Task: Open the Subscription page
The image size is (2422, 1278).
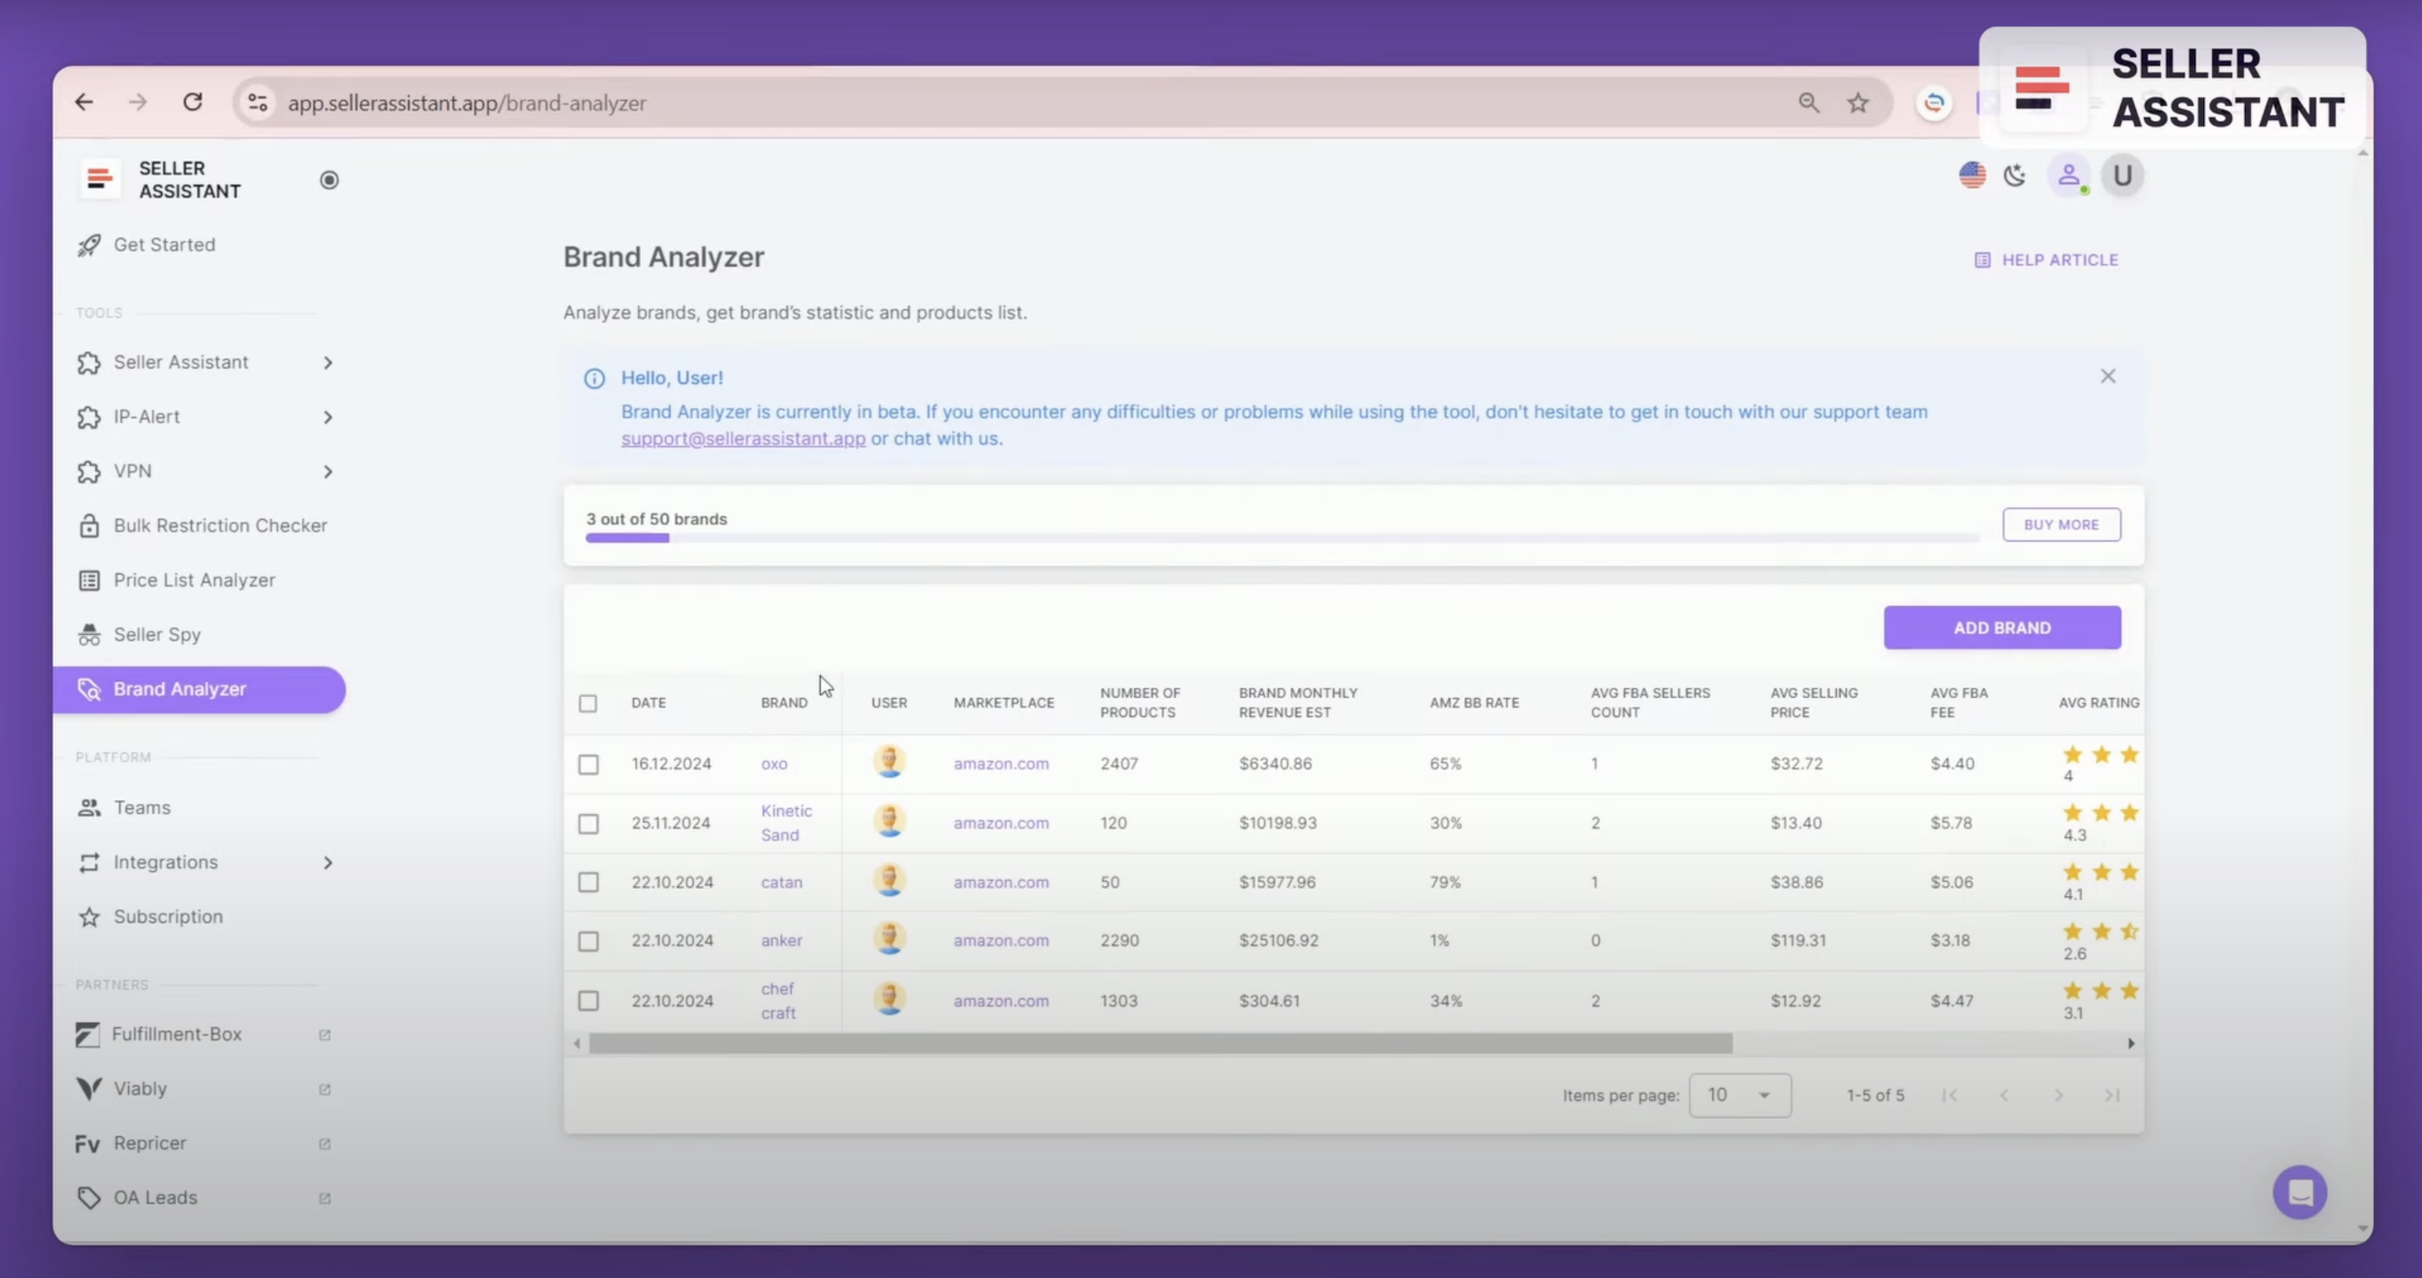Action: (167, 916)
